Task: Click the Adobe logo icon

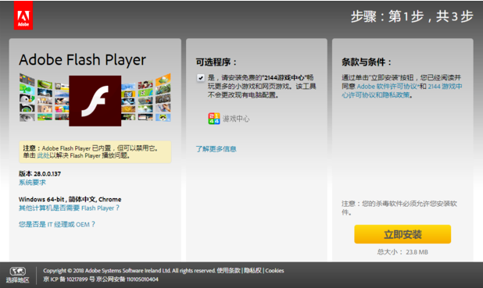Action: click(23, 16)
